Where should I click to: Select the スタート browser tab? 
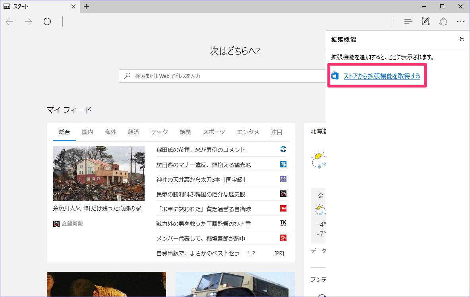(x=40, y=6)
